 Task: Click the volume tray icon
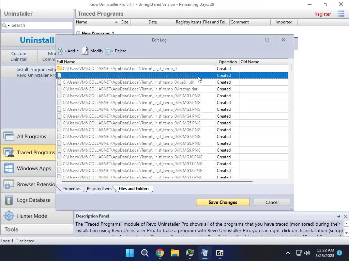[x=307, y=253]
